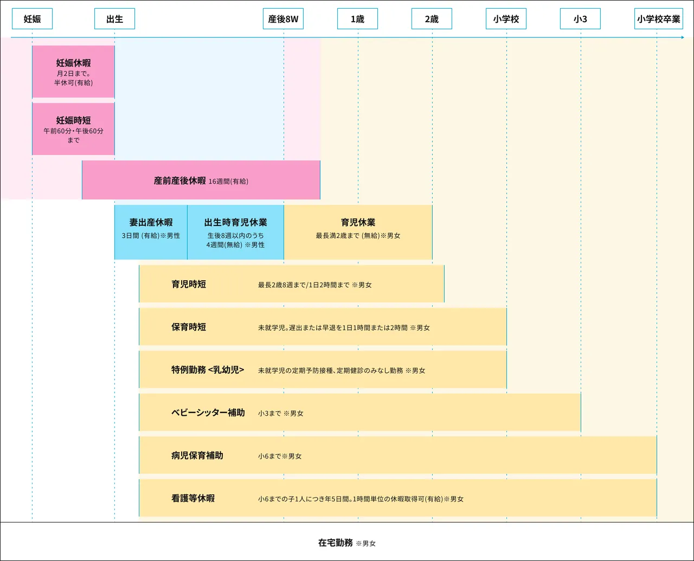The image size is (694, 561).
Task: Select the 小学校 timeline marker
Action: (x=505, y=18)
